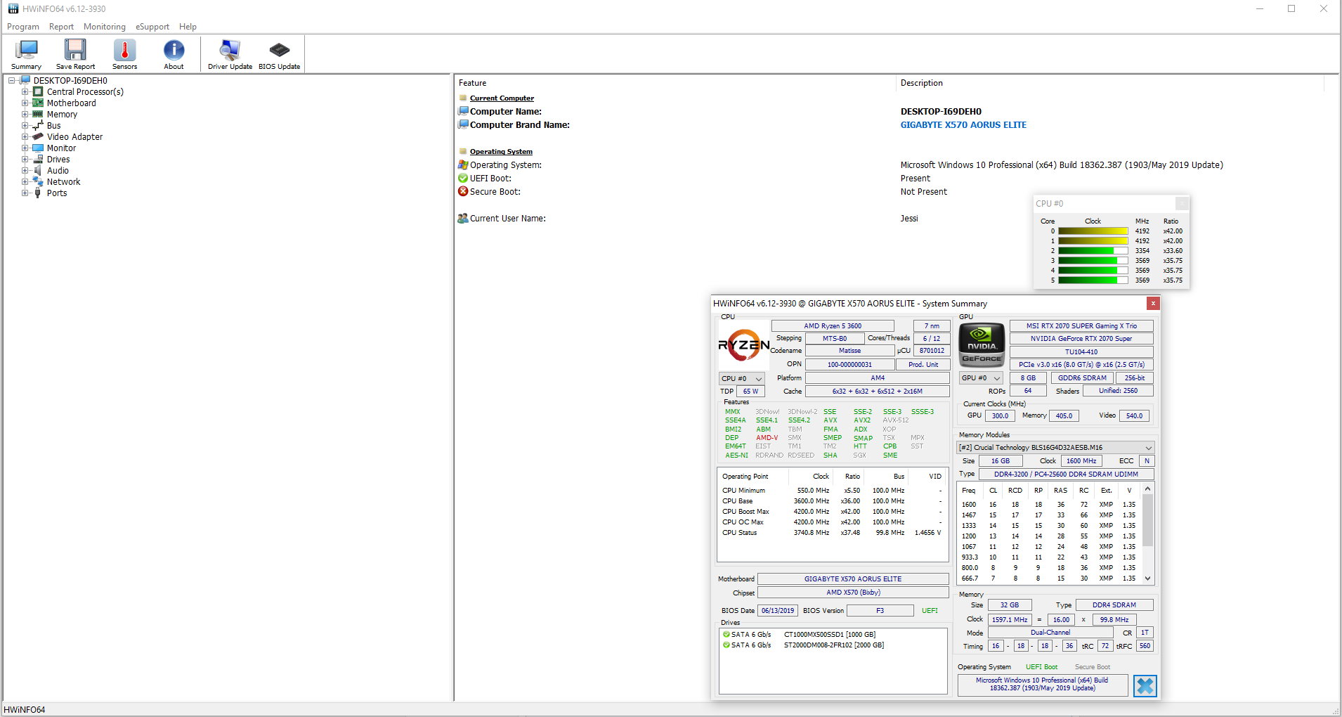
Task: Expand the Central Processor(s) node
Action: pos(25,92)
